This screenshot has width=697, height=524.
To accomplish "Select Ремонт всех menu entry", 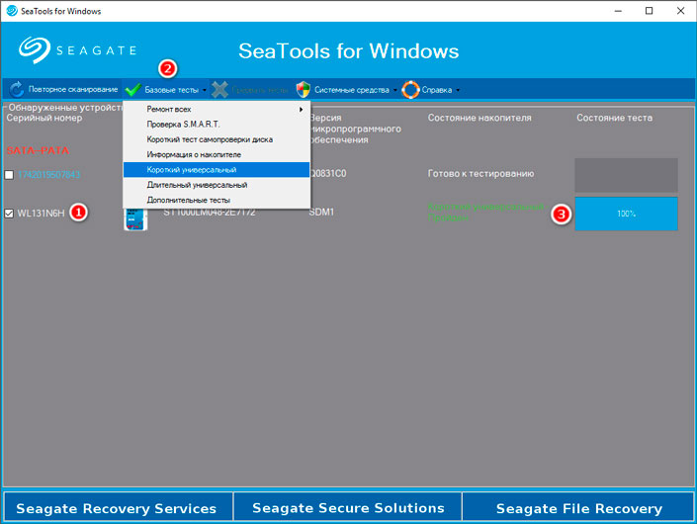I will [217, 110].
